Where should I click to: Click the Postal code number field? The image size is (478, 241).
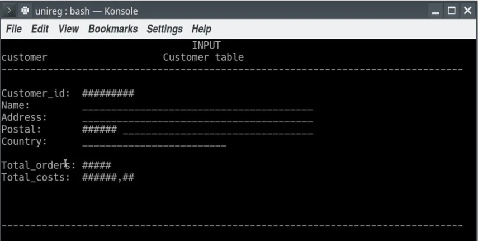(100, 129)
